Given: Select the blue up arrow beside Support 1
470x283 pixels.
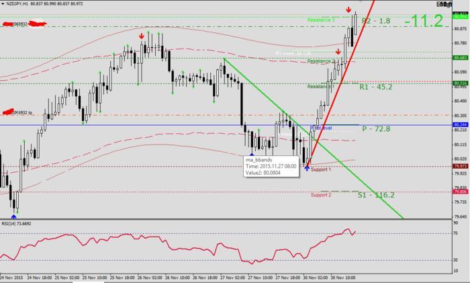Looking at the screenshot, I should 307,168.
